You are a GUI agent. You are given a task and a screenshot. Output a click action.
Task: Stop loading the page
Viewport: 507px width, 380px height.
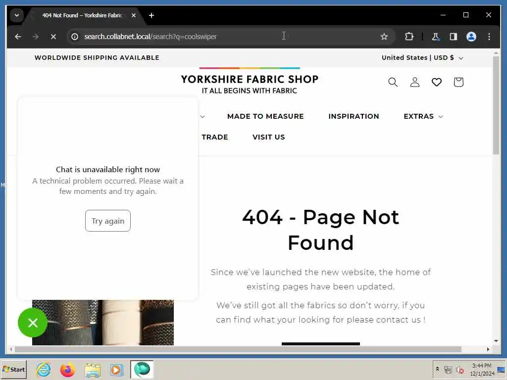coord(53,37)
